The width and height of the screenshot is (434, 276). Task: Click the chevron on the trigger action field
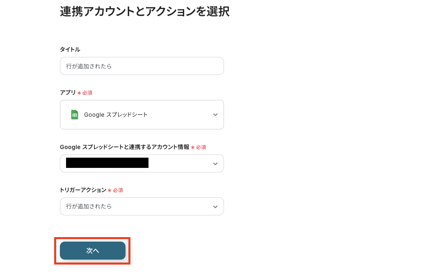[x=215, y=206]
